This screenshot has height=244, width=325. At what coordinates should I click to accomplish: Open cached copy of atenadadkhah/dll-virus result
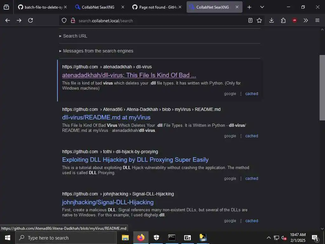coord(252,94)
